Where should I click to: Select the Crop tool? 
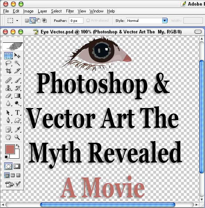tap(8, 71)
